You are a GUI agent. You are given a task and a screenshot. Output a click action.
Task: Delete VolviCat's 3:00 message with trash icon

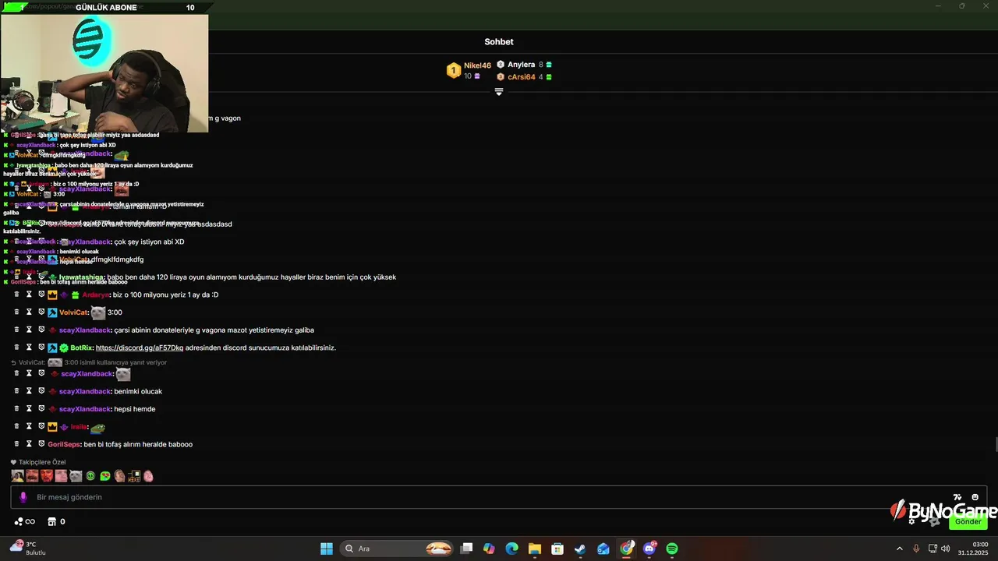(x=16, y=312)
